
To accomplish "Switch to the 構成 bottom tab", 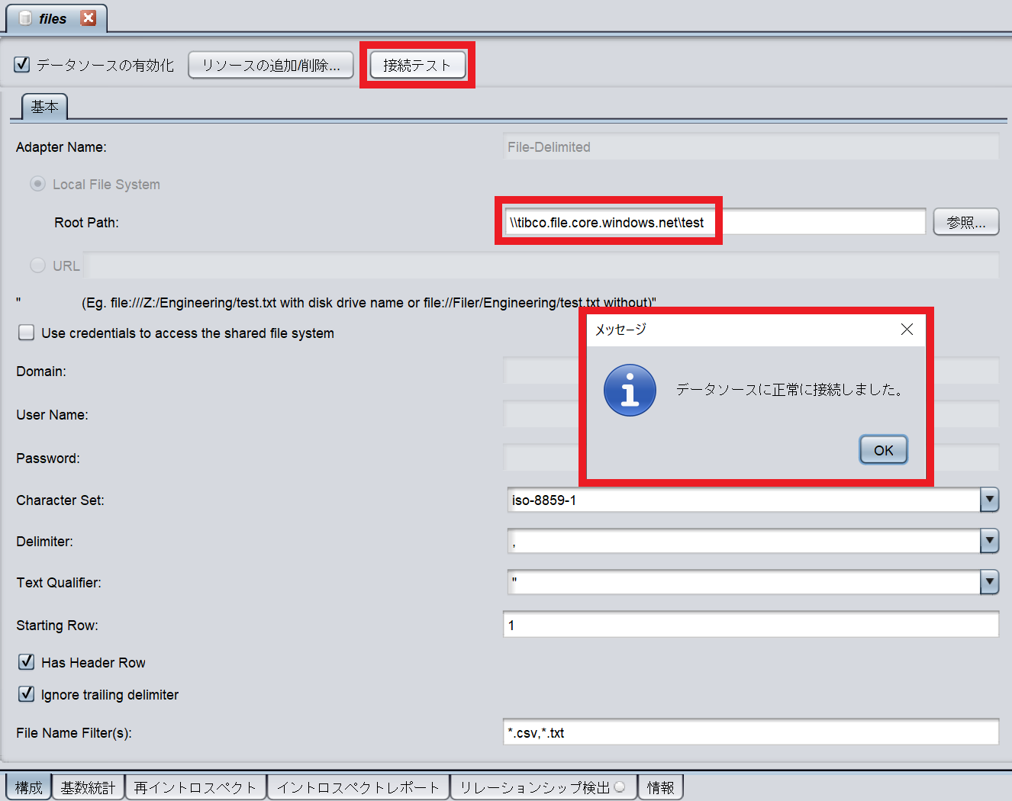I will coord(29,787).
